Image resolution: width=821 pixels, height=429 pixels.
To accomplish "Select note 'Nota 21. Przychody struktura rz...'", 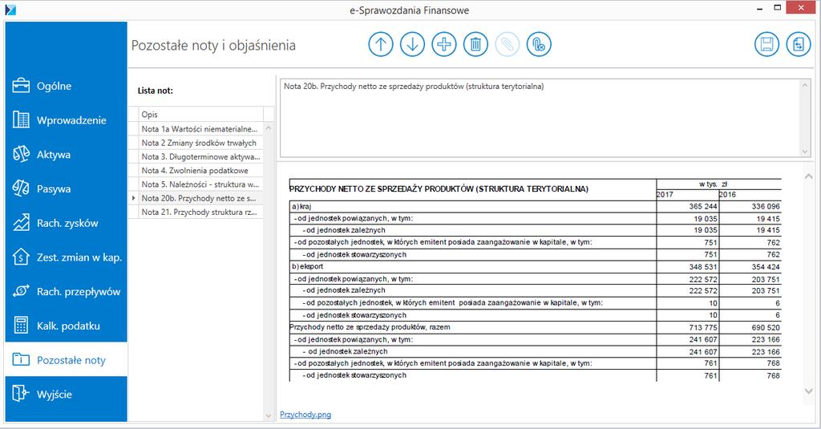I will [200, 212].
